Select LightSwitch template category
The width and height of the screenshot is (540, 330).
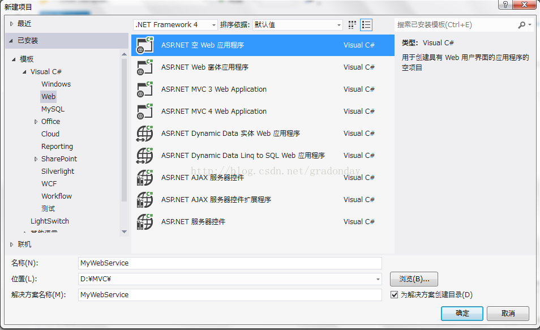tap(50, 221)
